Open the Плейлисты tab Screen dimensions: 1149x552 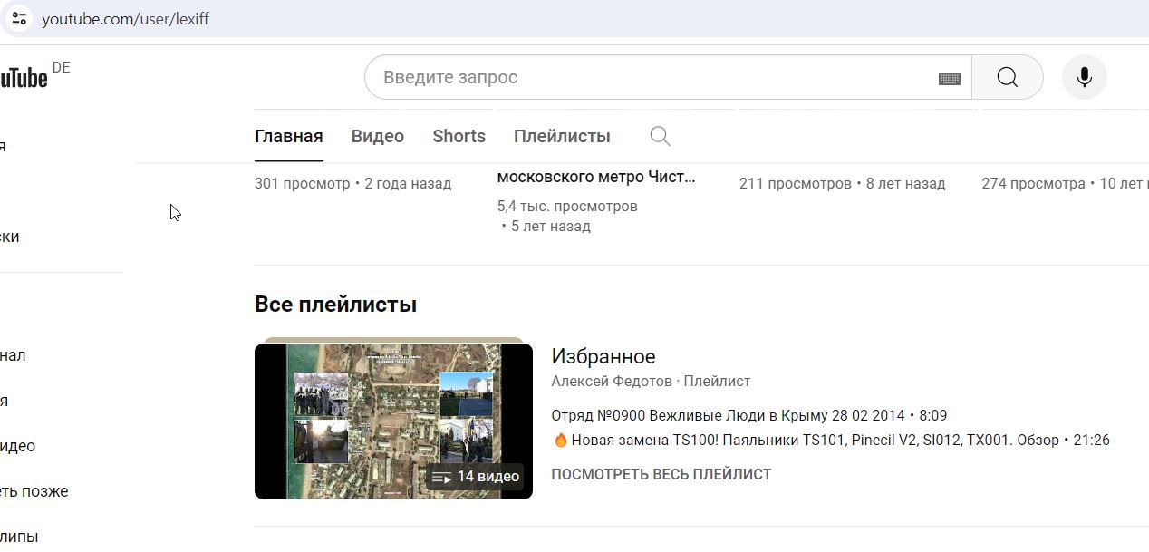click(x=562, y=136)
